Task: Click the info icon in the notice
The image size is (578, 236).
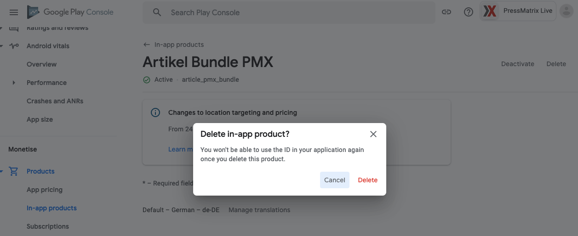Action: [155, 112]
